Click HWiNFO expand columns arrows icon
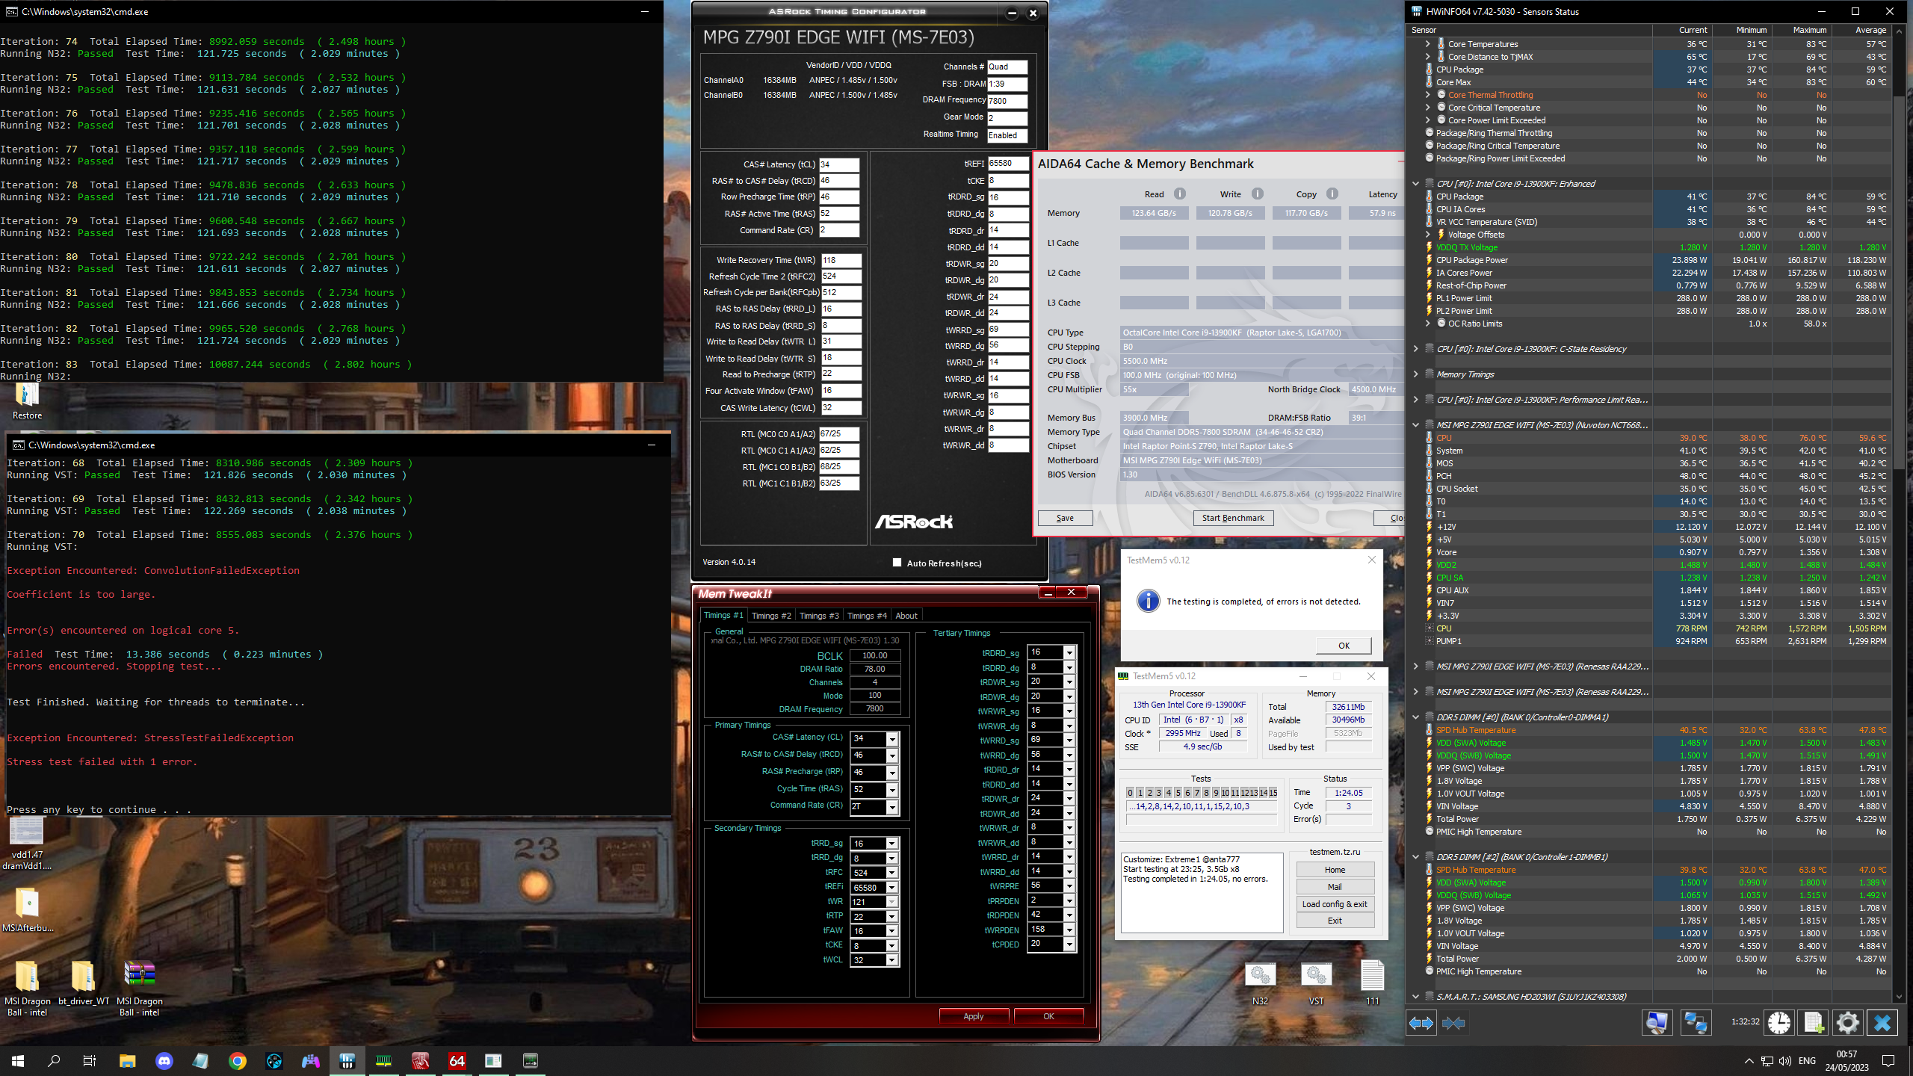Screen dimensions: 1913x1076 (1421, 1023)
